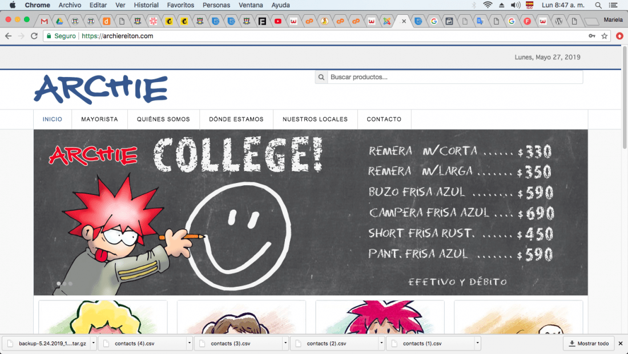
Task: Open the black F favicon tab
Action: tap(263, 21)
